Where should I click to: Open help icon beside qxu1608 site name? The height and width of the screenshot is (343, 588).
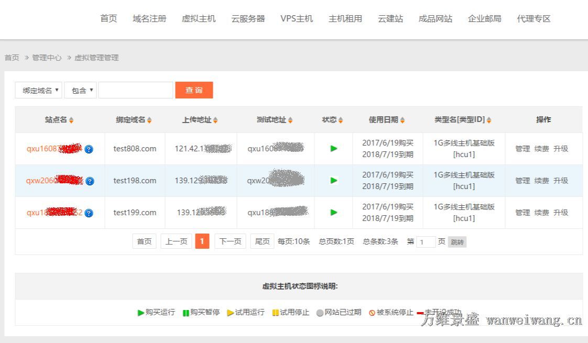click(x=89, y=149)
